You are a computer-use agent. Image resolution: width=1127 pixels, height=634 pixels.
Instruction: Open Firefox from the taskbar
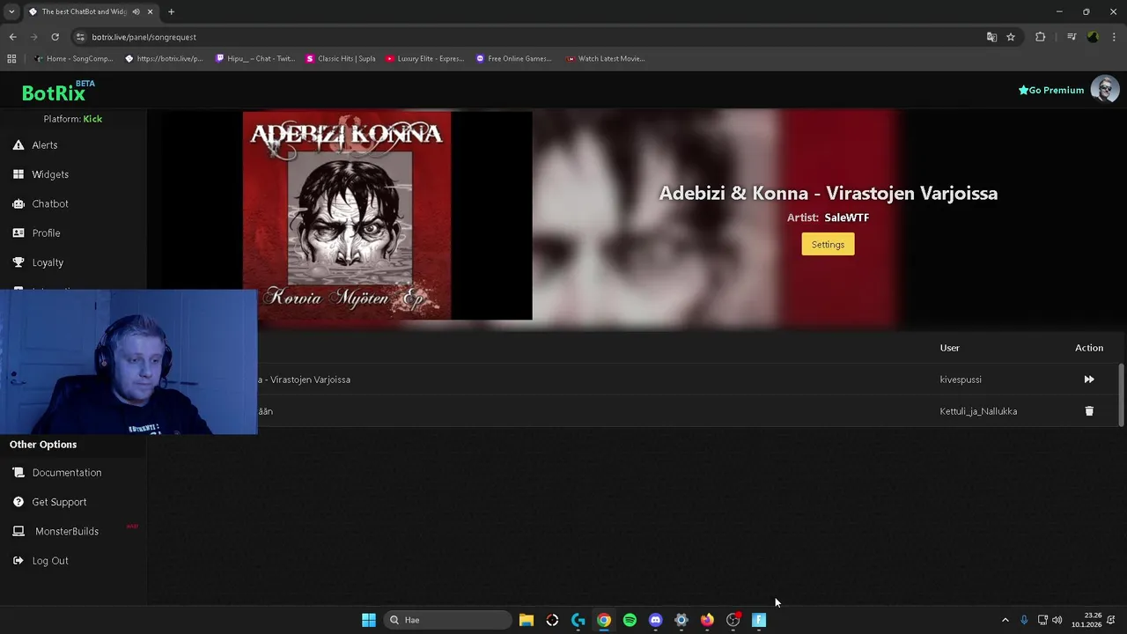click(707, 620)
